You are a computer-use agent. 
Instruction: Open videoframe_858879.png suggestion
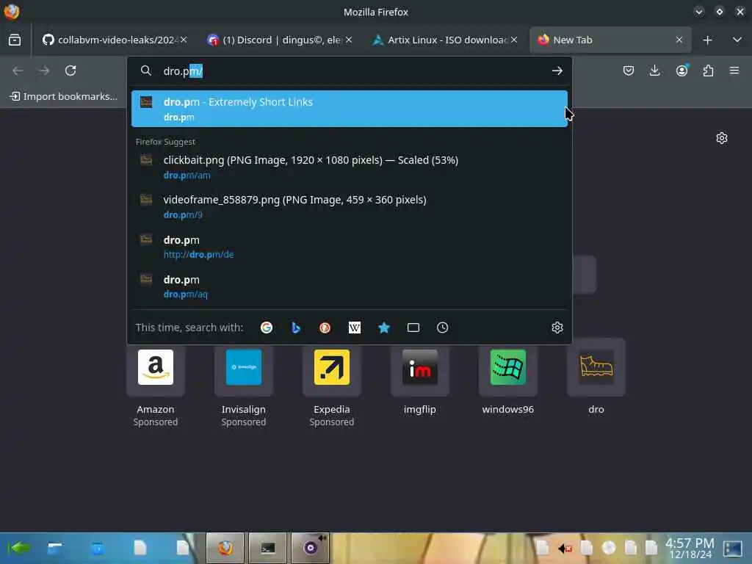pyautogui.click(x=349, y=206)
